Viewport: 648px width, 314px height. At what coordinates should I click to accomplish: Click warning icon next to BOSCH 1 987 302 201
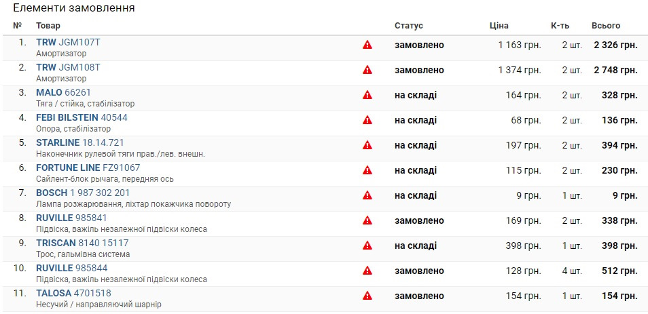point(367,195)
